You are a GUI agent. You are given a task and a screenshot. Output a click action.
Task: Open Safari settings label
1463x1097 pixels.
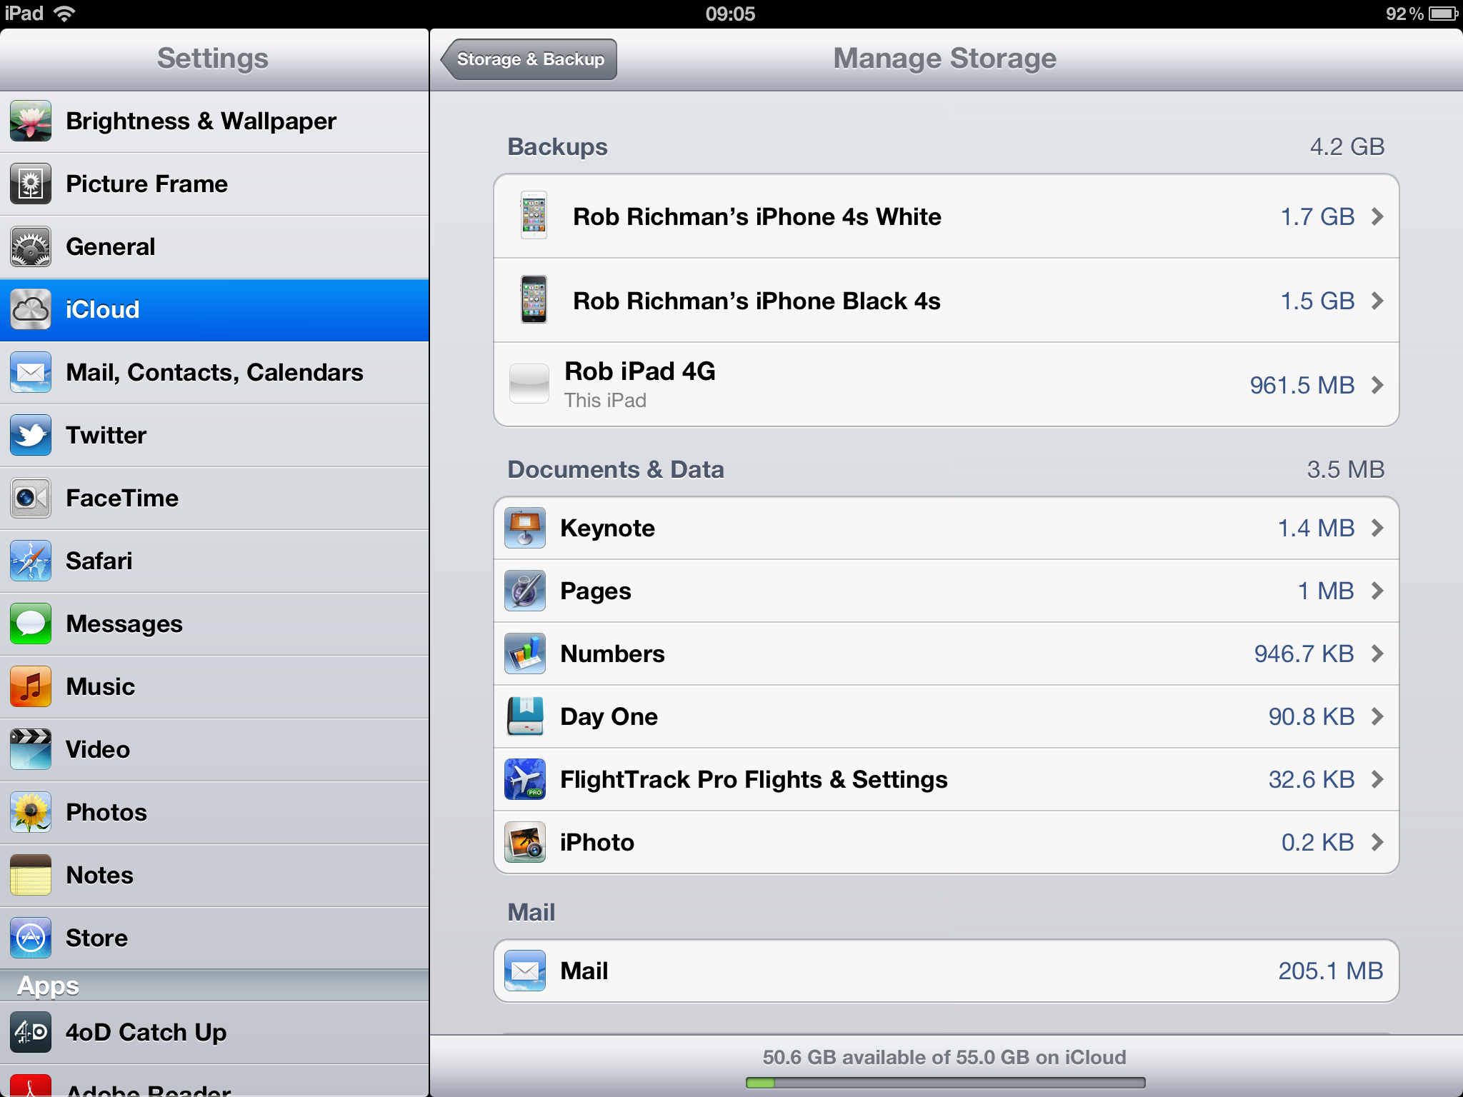(x=99, y=561)
